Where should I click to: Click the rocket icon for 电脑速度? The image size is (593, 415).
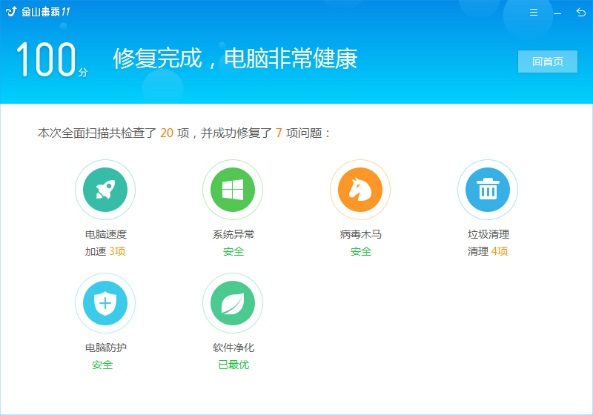(105, 190)
